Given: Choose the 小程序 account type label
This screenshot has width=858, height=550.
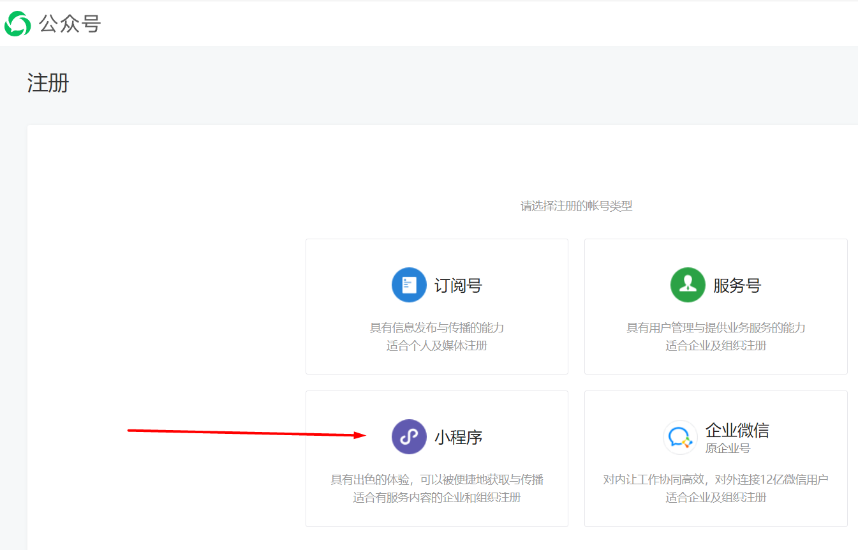Looking at the screenshot, I should (458, 437).
